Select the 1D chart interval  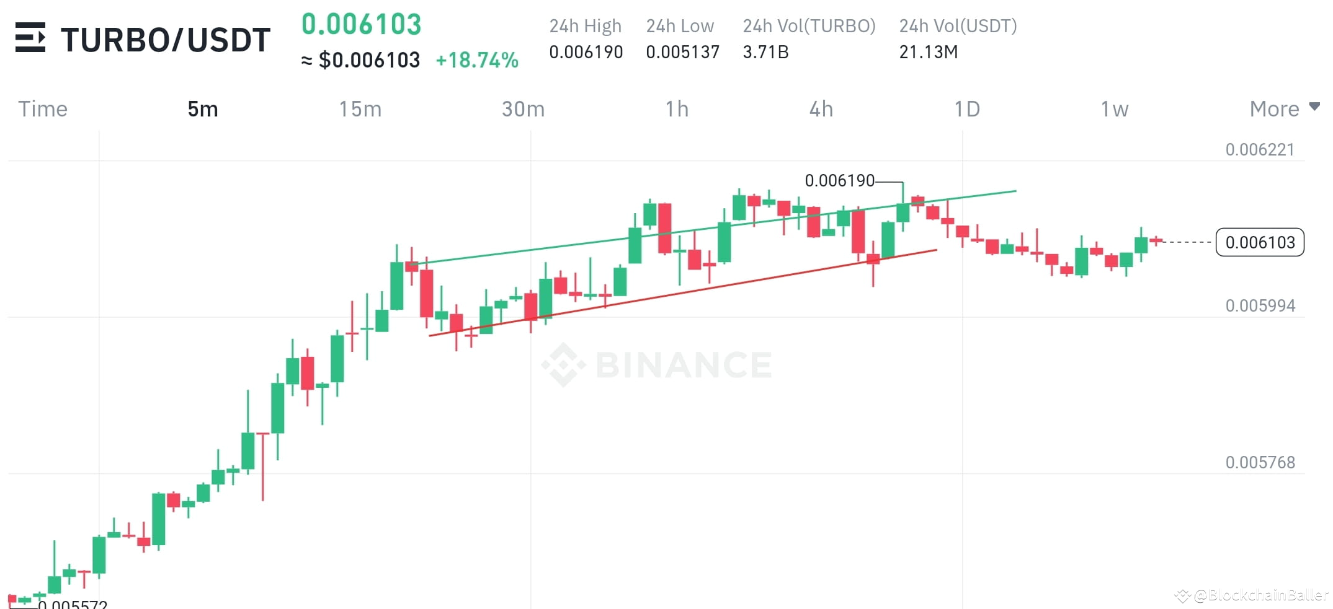pyautogui.click(x=968, y=108)
